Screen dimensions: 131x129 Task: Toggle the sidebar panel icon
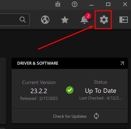pos(124,20)
